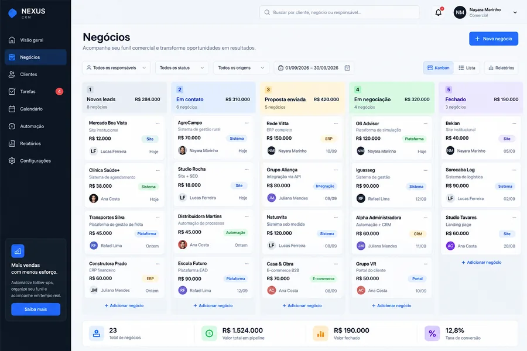Add a deal in Fechado column
The image size is (527, 351).
[x=481, y=262]
